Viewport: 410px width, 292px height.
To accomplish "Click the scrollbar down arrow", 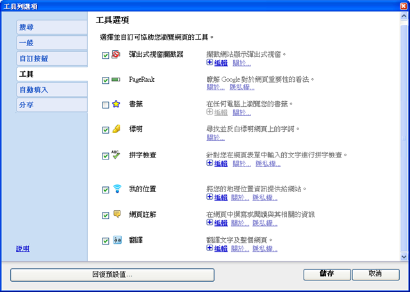I will (x=404, y=257).
